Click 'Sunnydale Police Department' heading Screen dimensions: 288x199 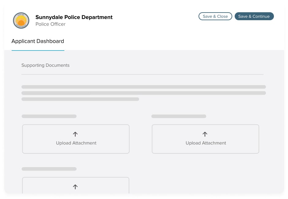[74, 17]
